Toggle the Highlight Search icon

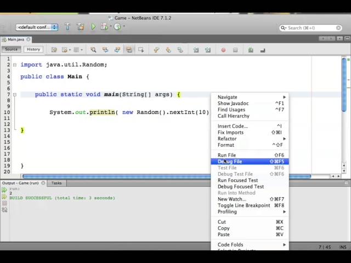[129, 50]
